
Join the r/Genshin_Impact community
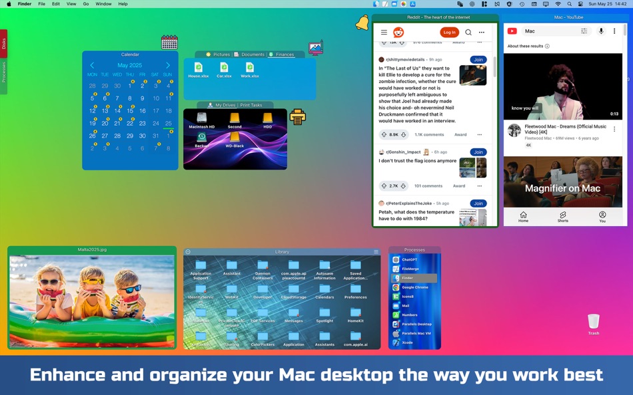pyautogui.click(x=478, y=152)
